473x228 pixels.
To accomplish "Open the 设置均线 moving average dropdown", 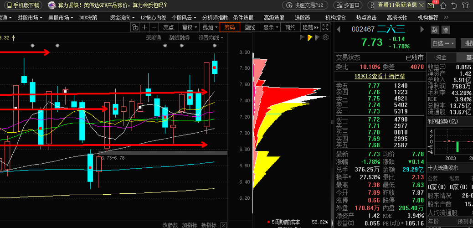I will 211,38.
